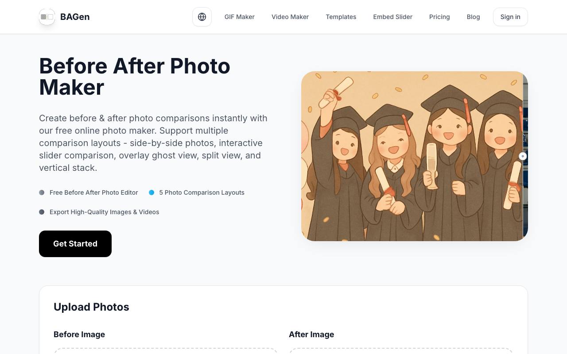Screen dimensions: 567x354
Task: Click the Get Started button
Action: (x=75, y=244)
